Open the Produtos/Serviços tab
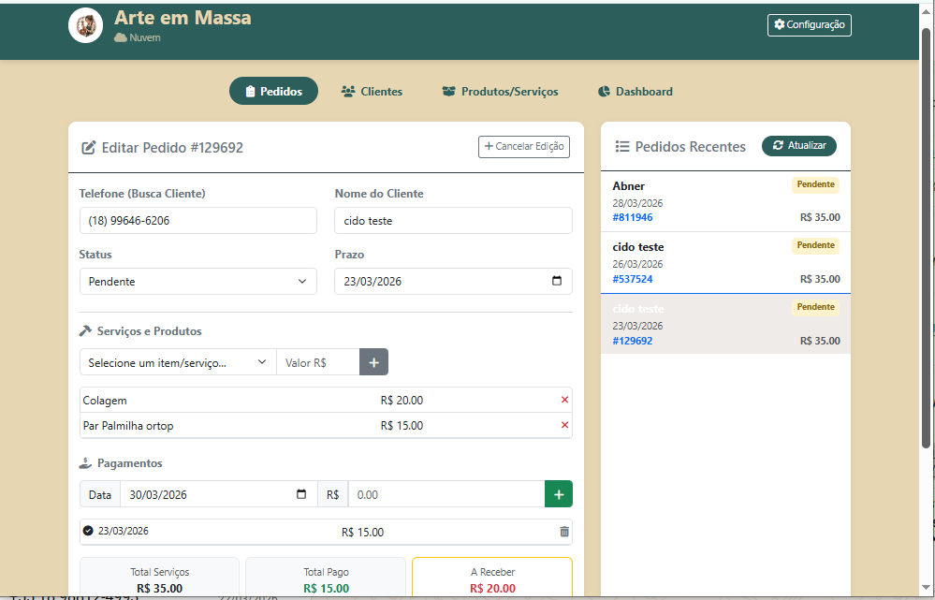Image resolution: width=935 pixels, height=600 pixels. (x=500, y=92)
